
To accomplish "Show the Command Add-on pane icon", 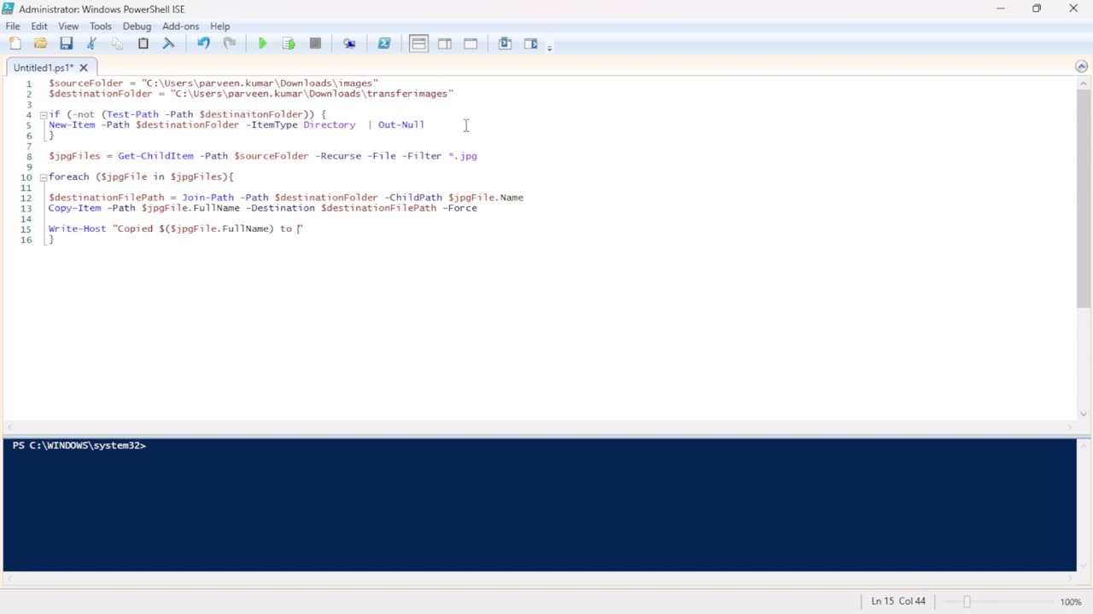I will (530, 43).
